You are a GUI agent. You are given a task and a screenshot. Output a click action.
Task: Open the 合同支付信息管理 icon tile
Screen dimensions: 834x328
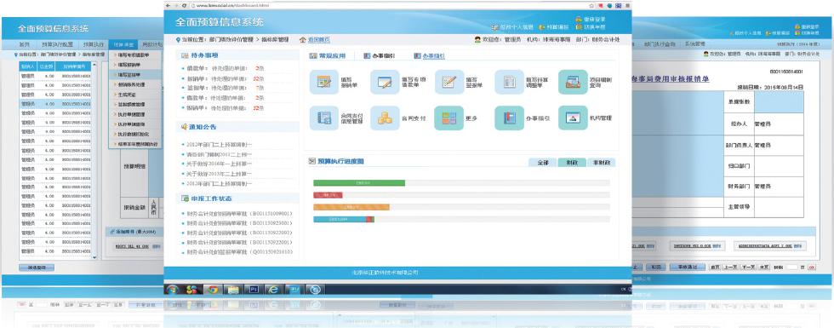(x=324, y=118)
